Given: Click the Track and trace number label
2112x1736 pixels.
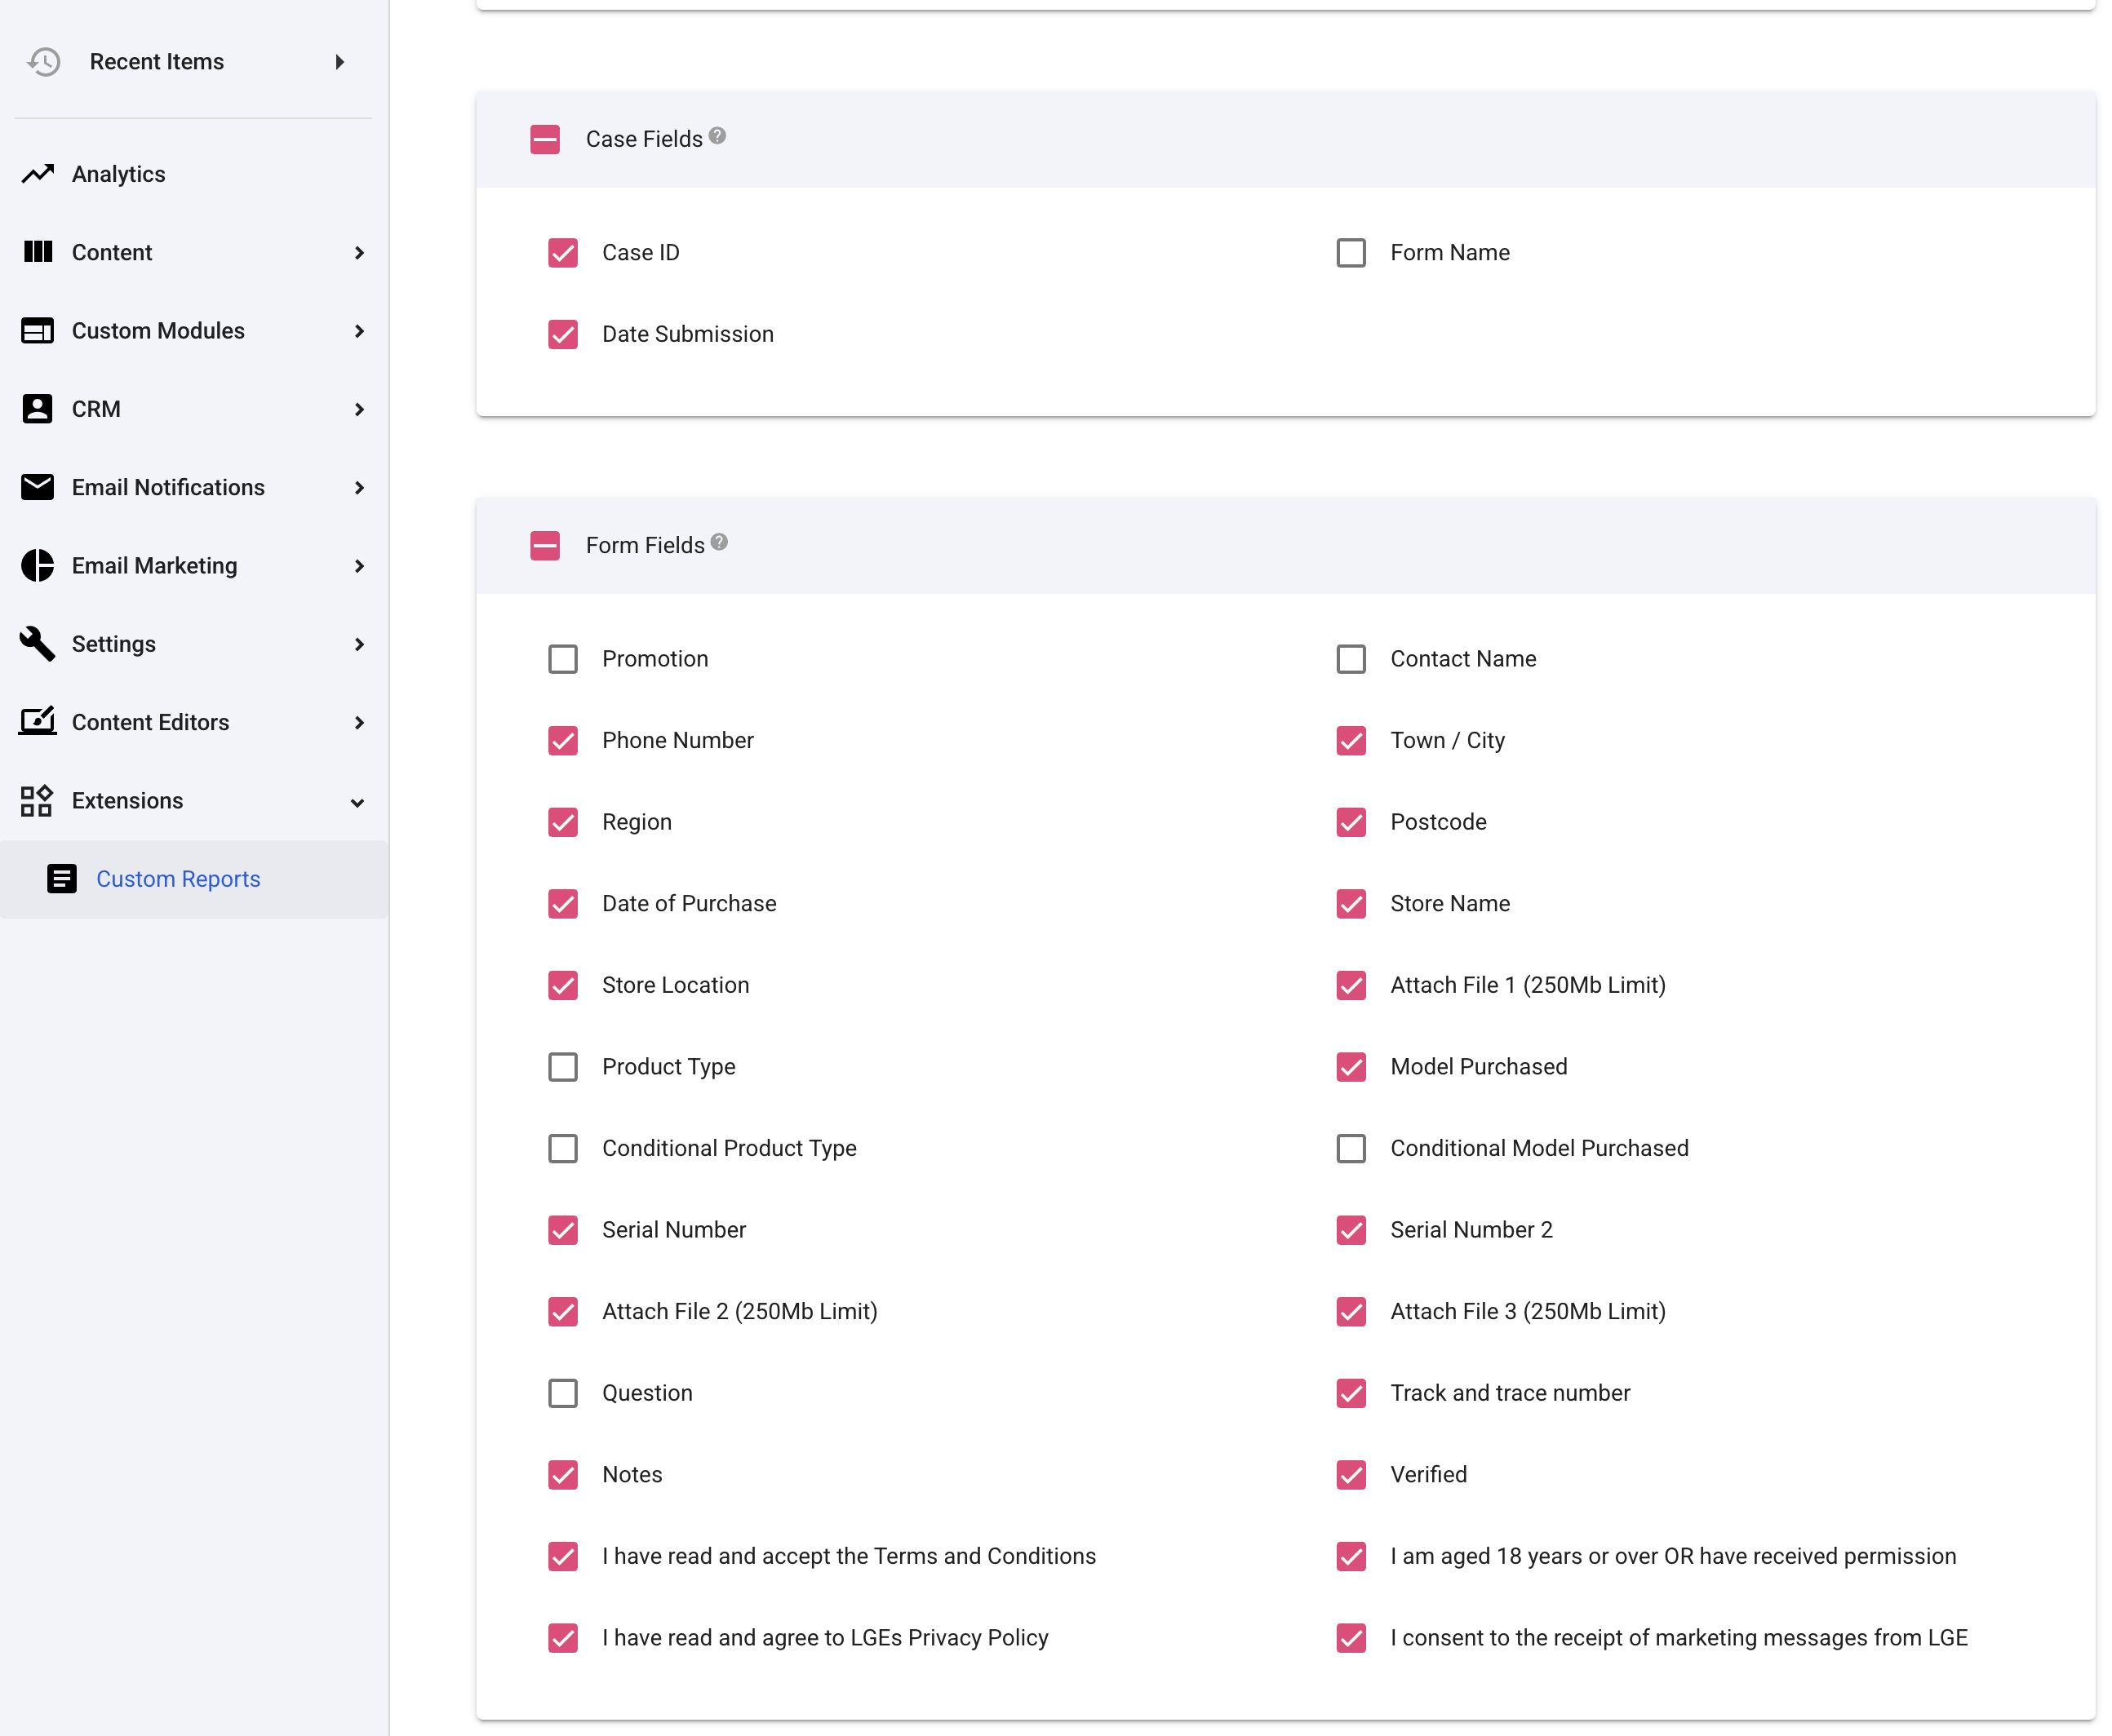Looking at the screenshot, I should (1510, 1393).
